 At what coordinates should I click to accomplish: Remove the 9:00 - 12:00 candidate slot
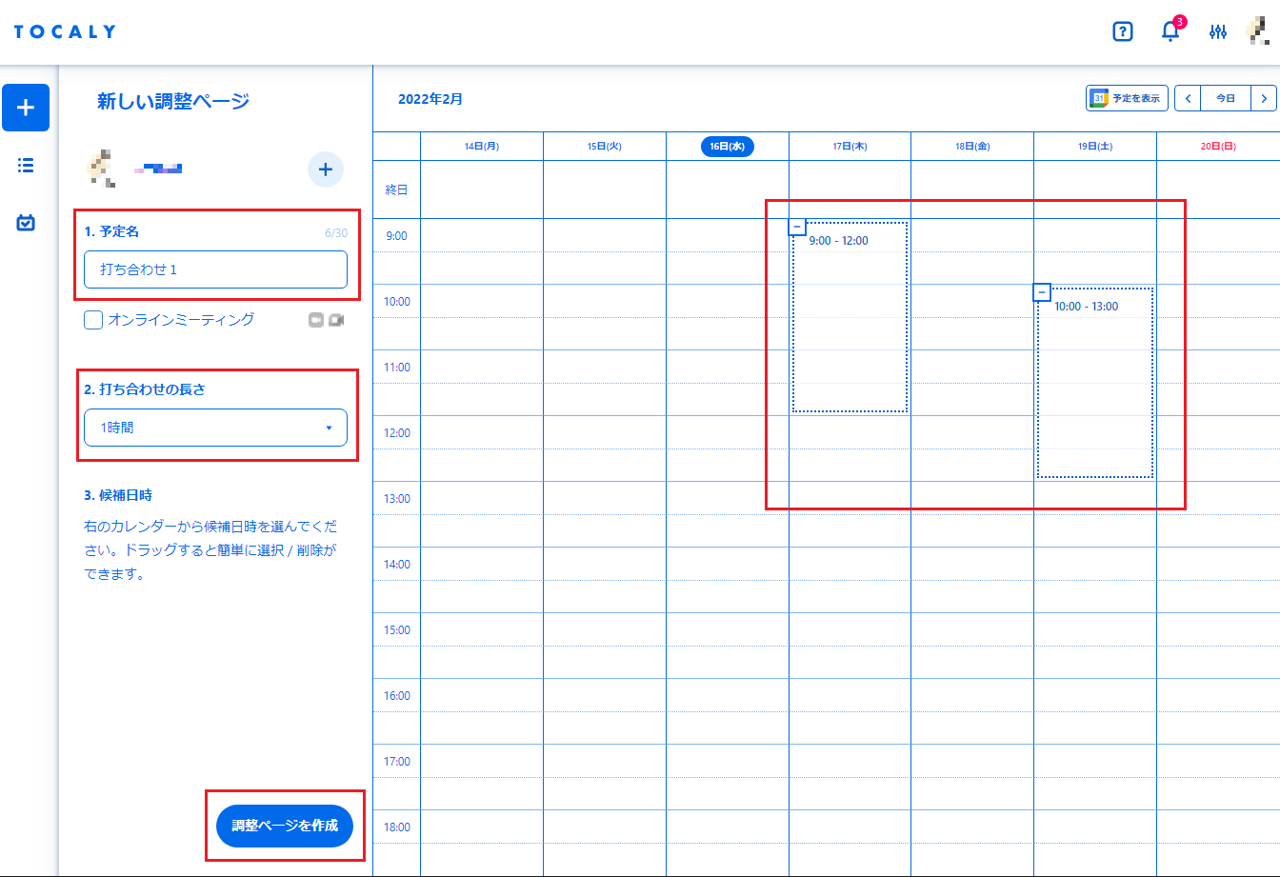click(797, 227)
